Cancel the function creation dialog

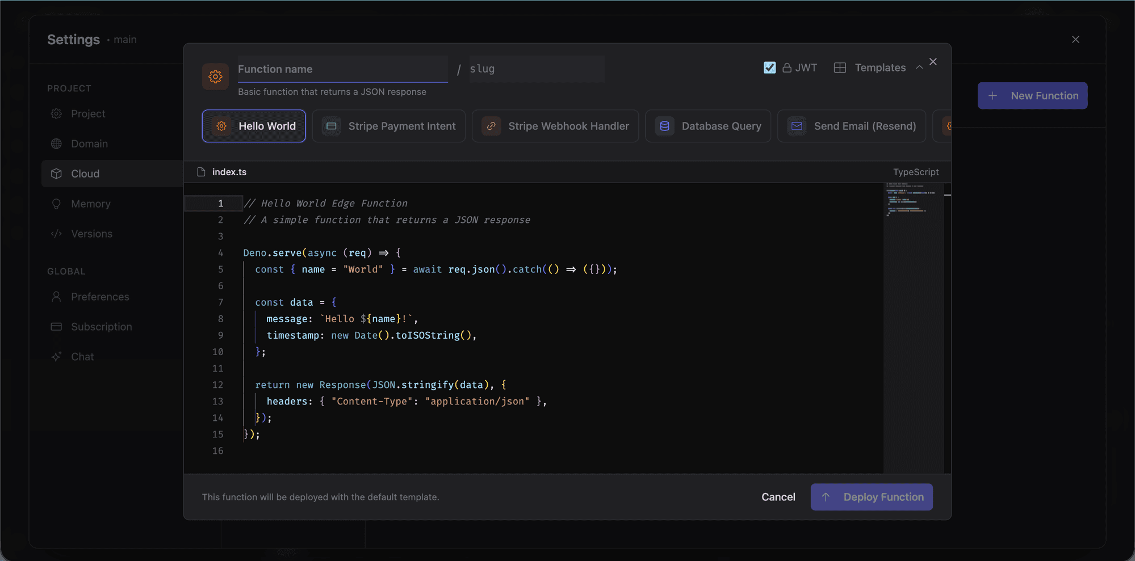pyautogui.click(x=778, y=496)
